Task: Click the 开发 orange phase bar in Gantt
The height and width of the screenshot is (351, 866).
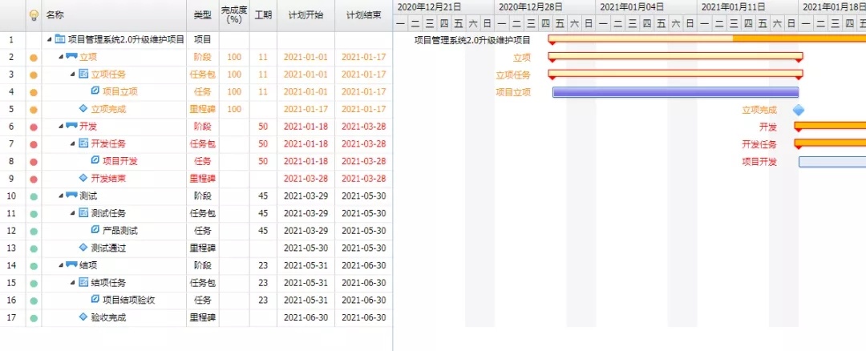Action: pyautogui.click(x=830, y=126)
